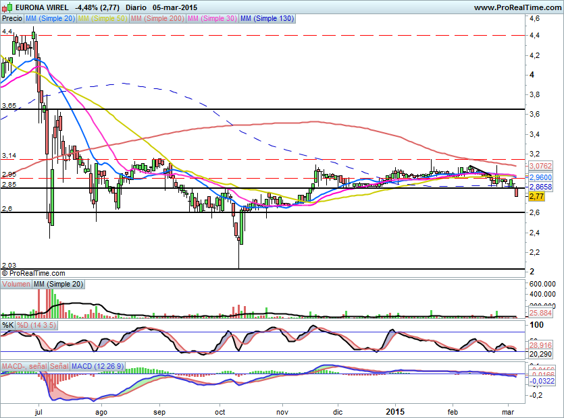Click the 05-mar-2015 date text
The image size is (564, 418).
pyautogui.click(x=175, y=7)
